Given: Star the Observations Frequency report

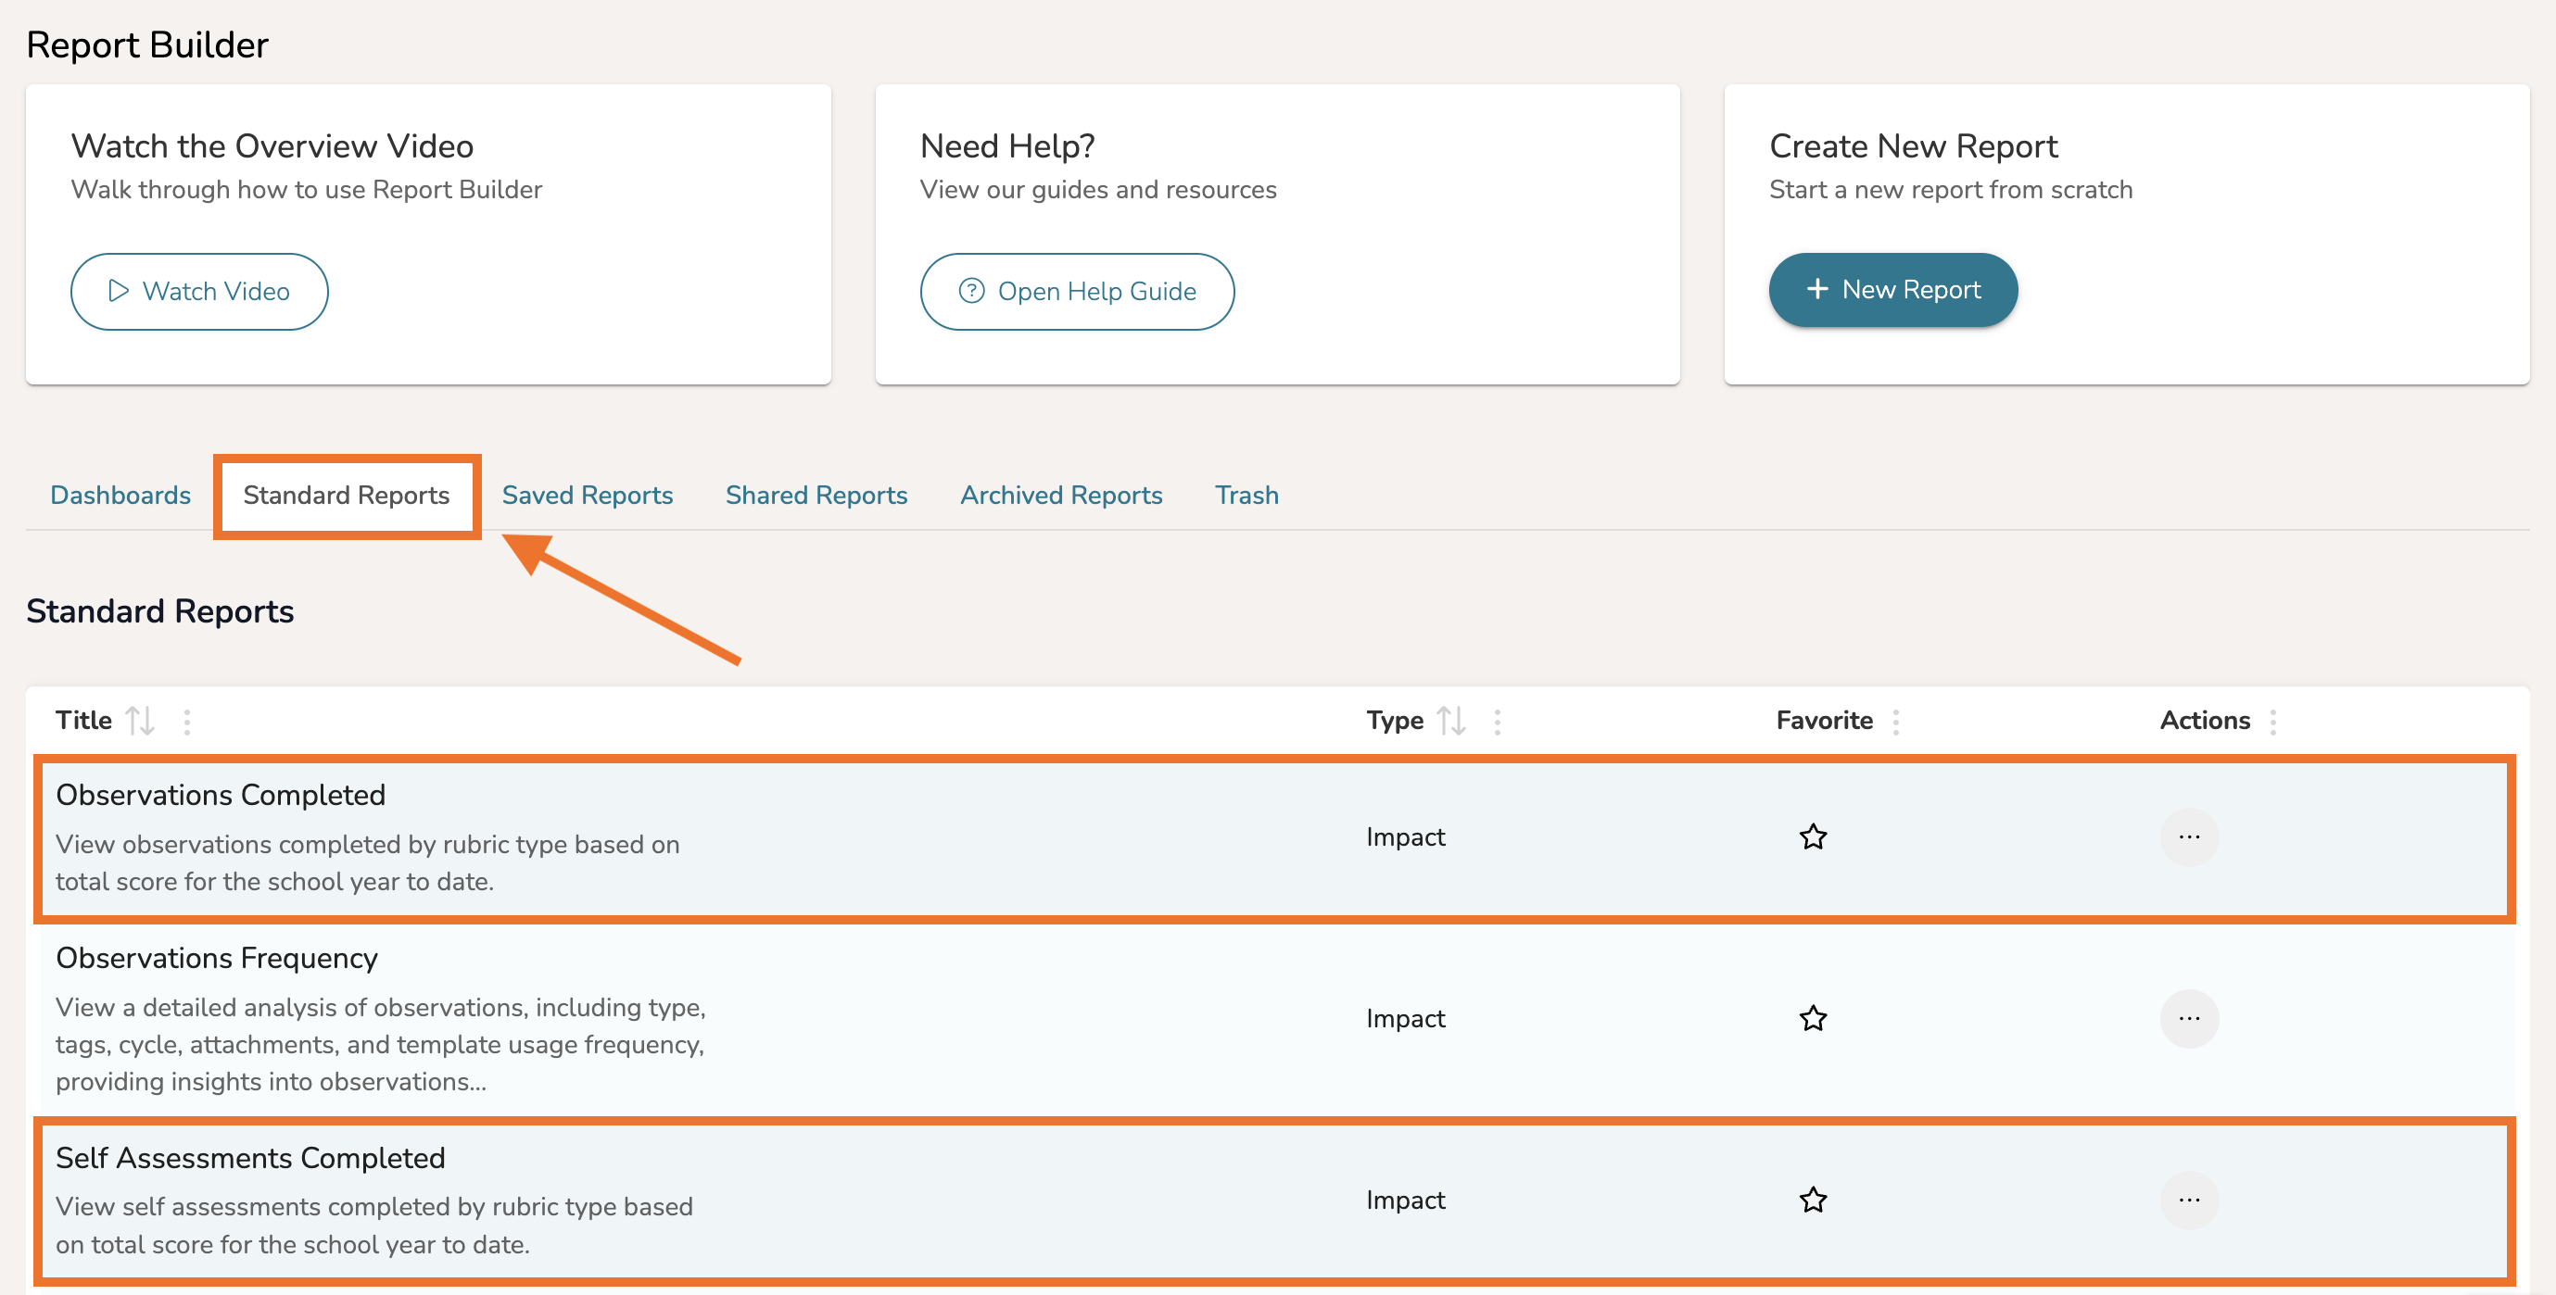Looking at the screenshot, I should tap(1813, 1018).
